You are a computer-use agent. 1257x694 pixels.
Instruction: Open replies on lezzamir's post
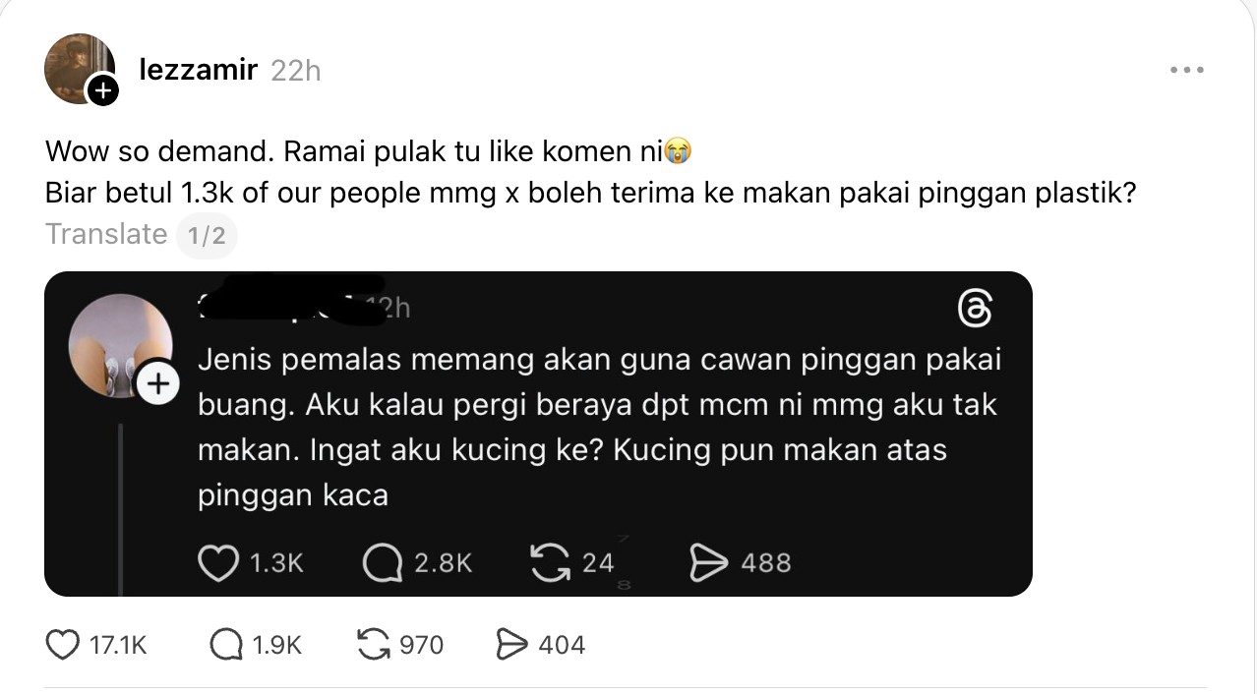[x=226, y=645]
